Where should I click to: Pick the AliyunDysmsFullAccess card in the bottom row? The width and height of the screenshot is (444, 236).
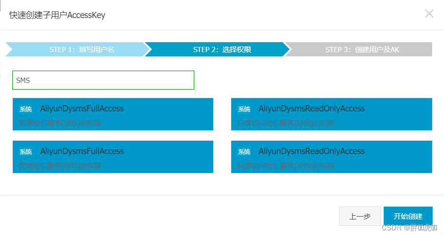click(113, 157)
